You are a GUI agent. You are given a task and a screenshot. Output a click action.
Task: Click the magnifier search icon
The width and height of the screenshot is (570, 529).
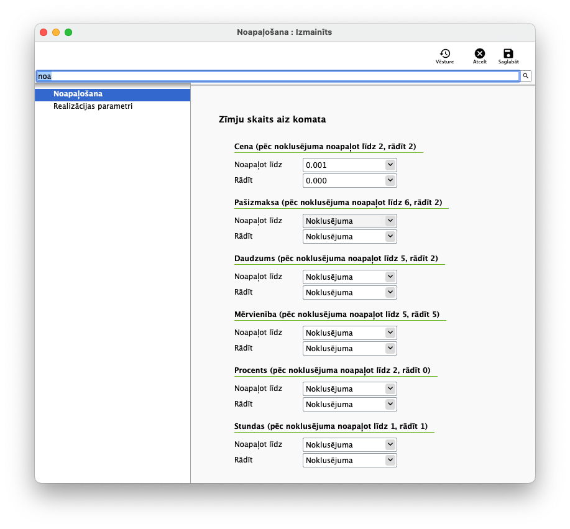pyautogui.click(x=525, y=76)
